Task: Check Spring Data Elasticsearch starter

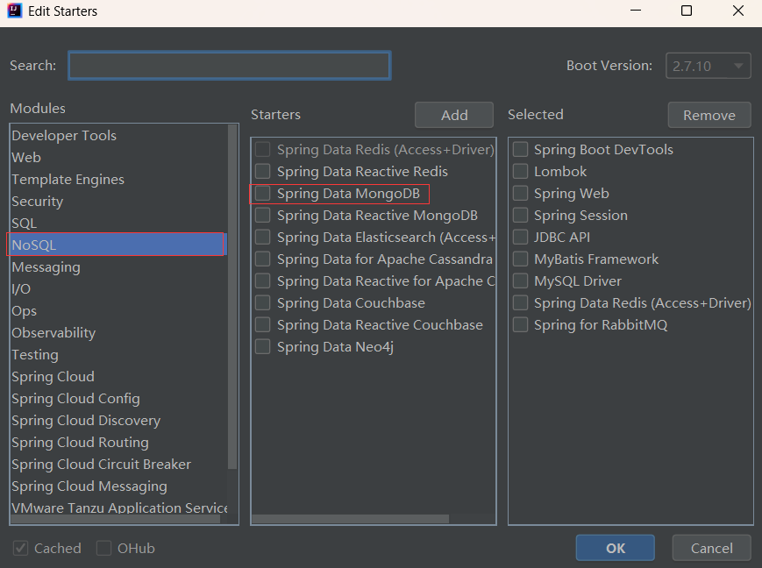Action: (262, 237)
